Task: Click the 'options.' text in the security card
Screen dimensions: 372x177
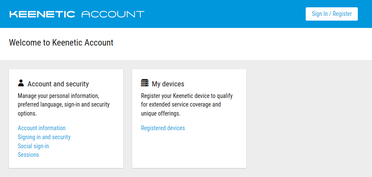Action: (x=27, y=114)
